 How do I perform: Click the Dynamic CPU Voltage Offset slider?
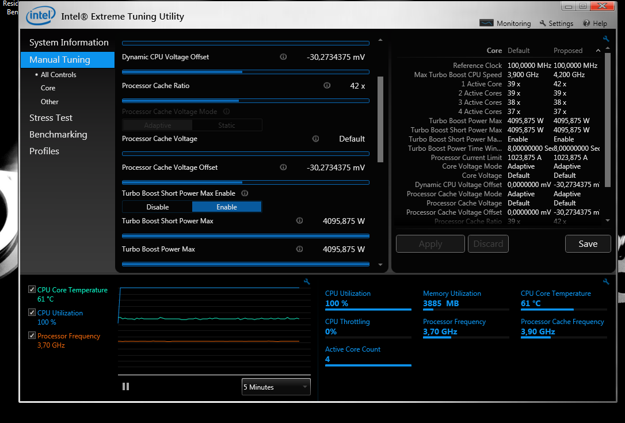point(246,72)
